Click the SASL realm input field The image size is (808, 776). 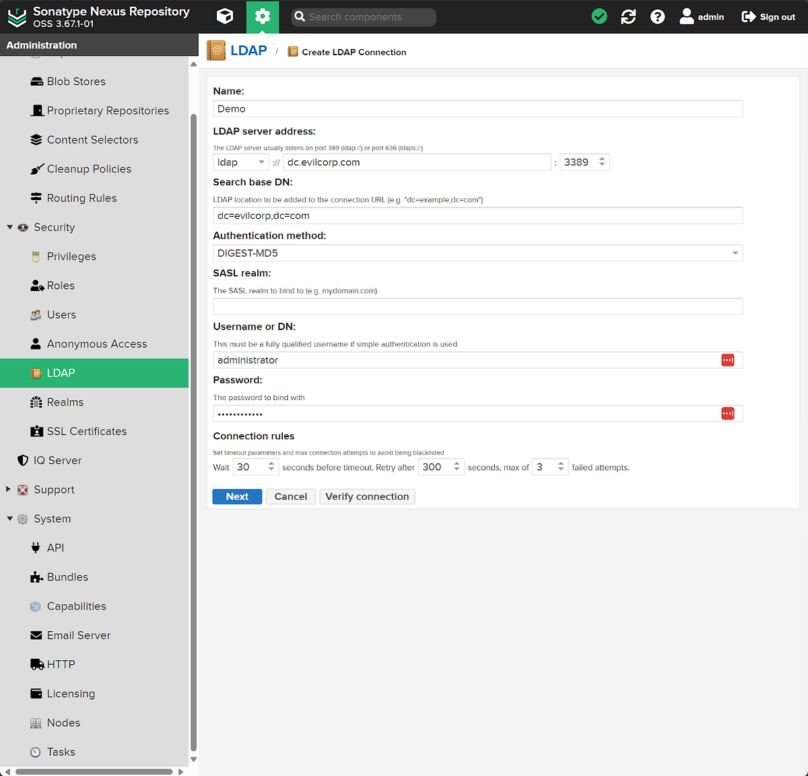click(478, 306)
